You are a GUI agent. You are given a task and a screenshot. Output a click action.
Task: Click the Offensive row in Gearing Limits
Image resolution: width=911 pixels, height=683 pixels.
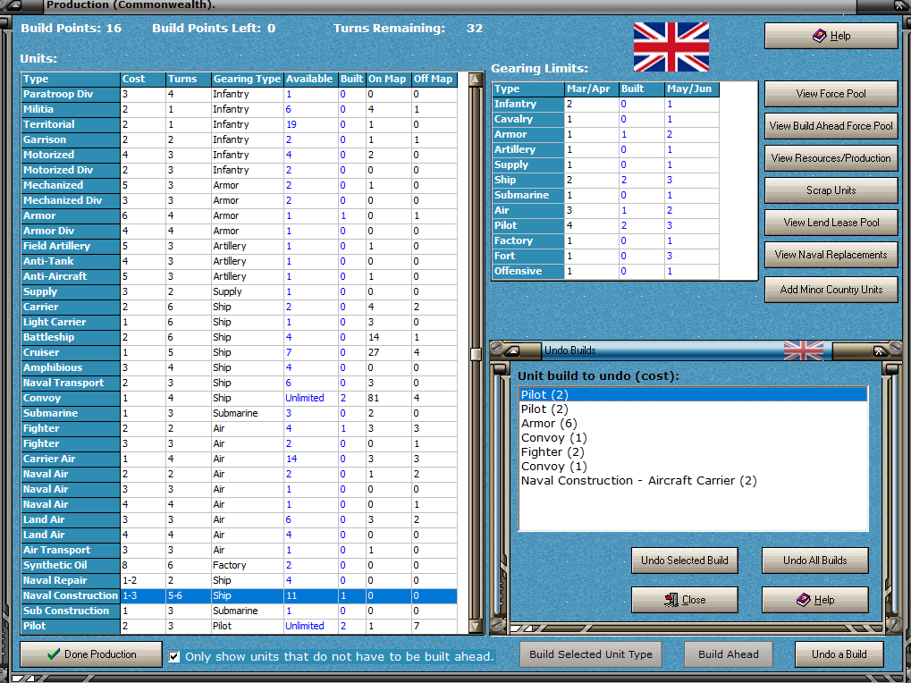[606, 271]
